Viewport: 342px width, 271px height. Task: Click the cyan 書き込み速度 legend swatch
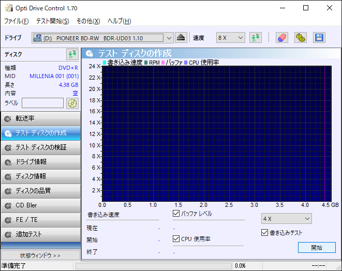105,63
